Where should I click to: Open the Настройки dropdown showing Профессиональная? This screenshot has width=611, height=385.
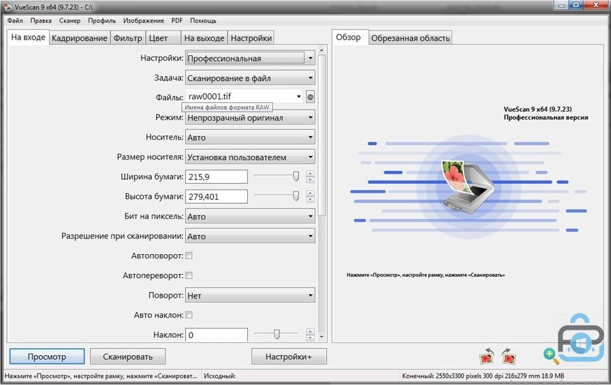pyautogui.click(x=250, y=58)
